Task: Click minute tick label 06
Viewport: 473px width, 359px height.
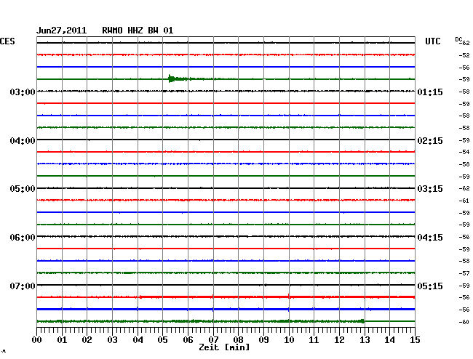Action: [x=188, y=339]
